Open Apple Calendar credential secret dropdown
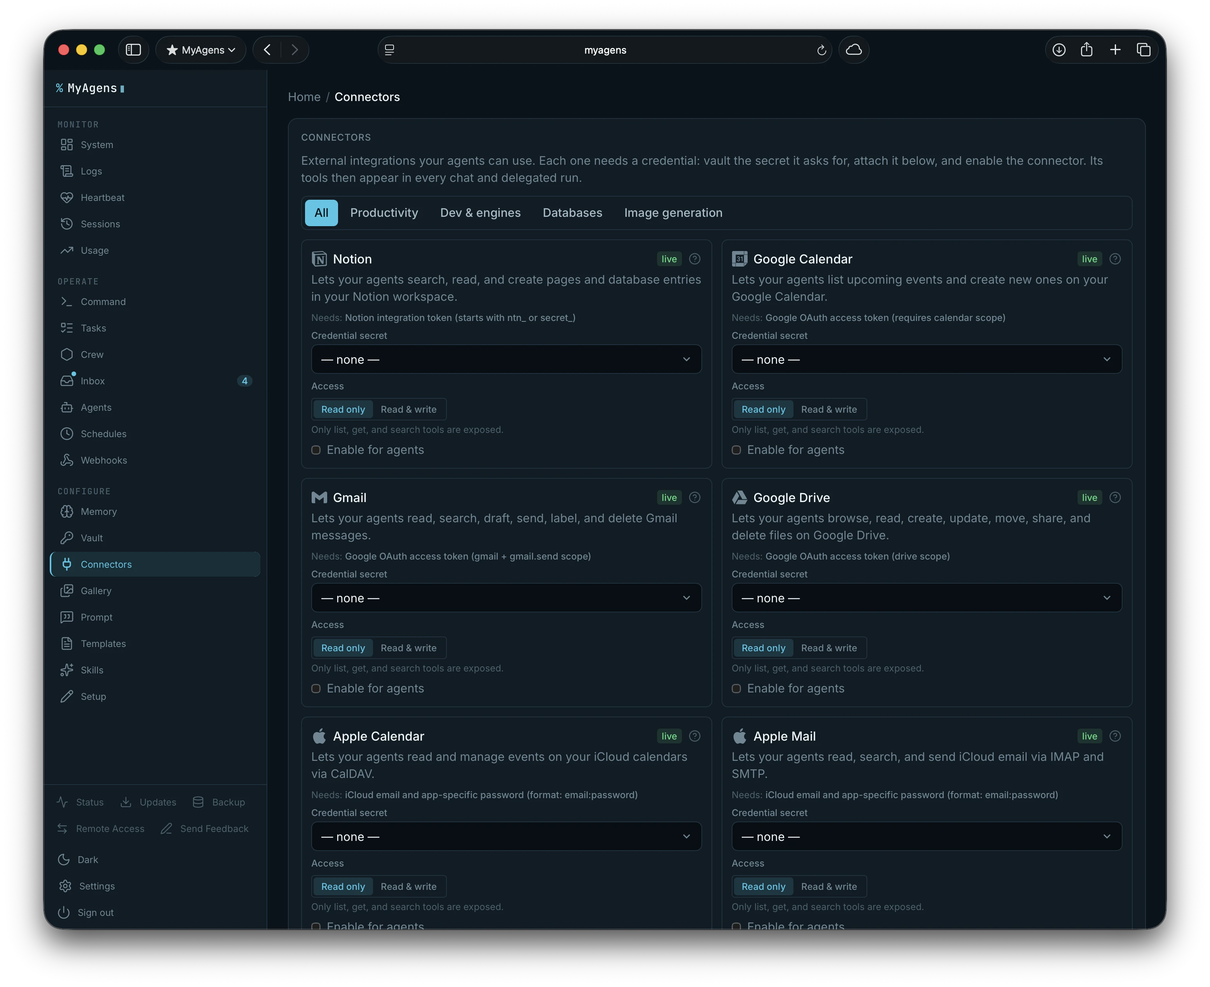 (x=506, y=836)
